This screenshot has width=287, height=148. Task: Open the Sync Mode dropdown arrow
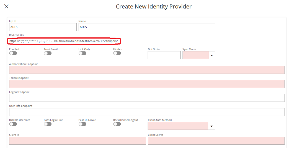212,55
